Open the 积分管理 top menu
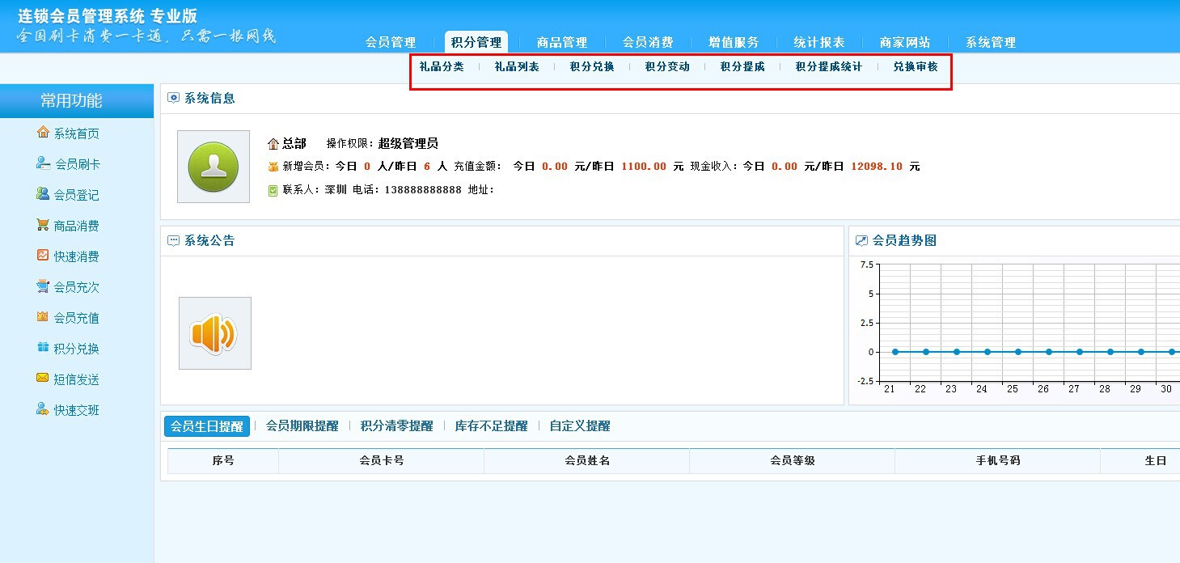The height and width of the screenshot is (563, 1180). (476, 42)
